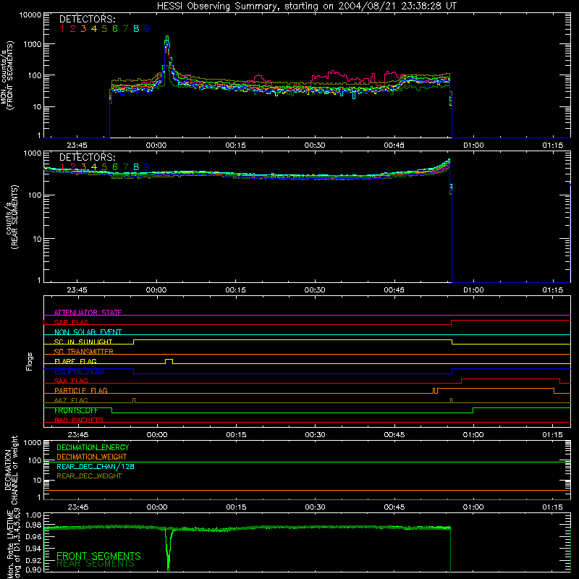Click green detector 6 in front segments legend

click(x=115, y=29)
